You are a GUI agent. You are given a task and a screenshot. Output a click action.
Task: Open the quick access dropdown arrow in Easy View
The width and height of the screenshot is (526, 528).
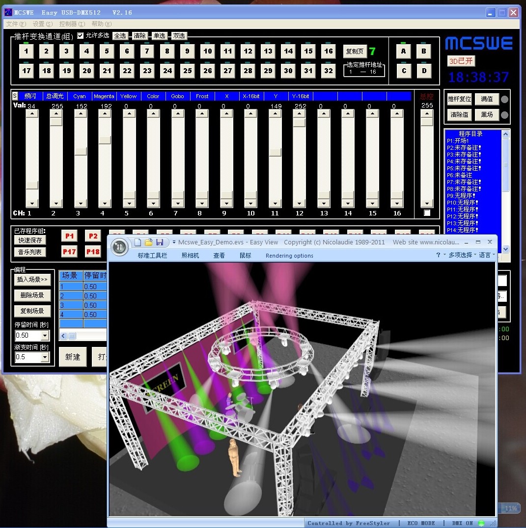(x=174, y=242)
